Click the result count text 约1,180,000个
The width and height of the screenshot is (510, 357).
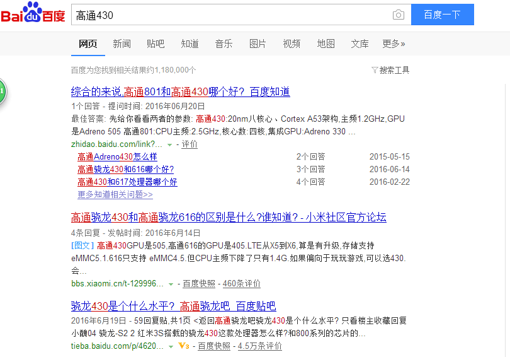tap(171, 70)
